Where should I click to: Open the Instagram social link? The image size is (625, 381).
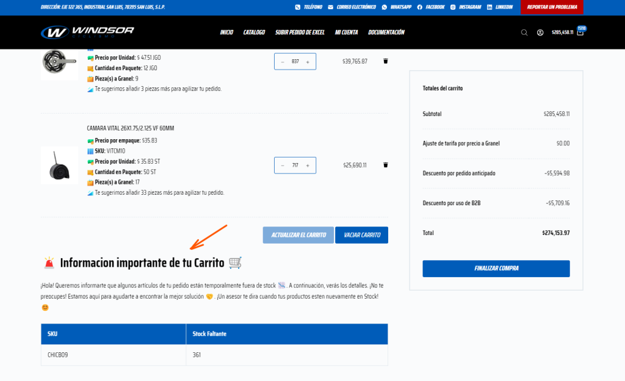tap(466, 7)
